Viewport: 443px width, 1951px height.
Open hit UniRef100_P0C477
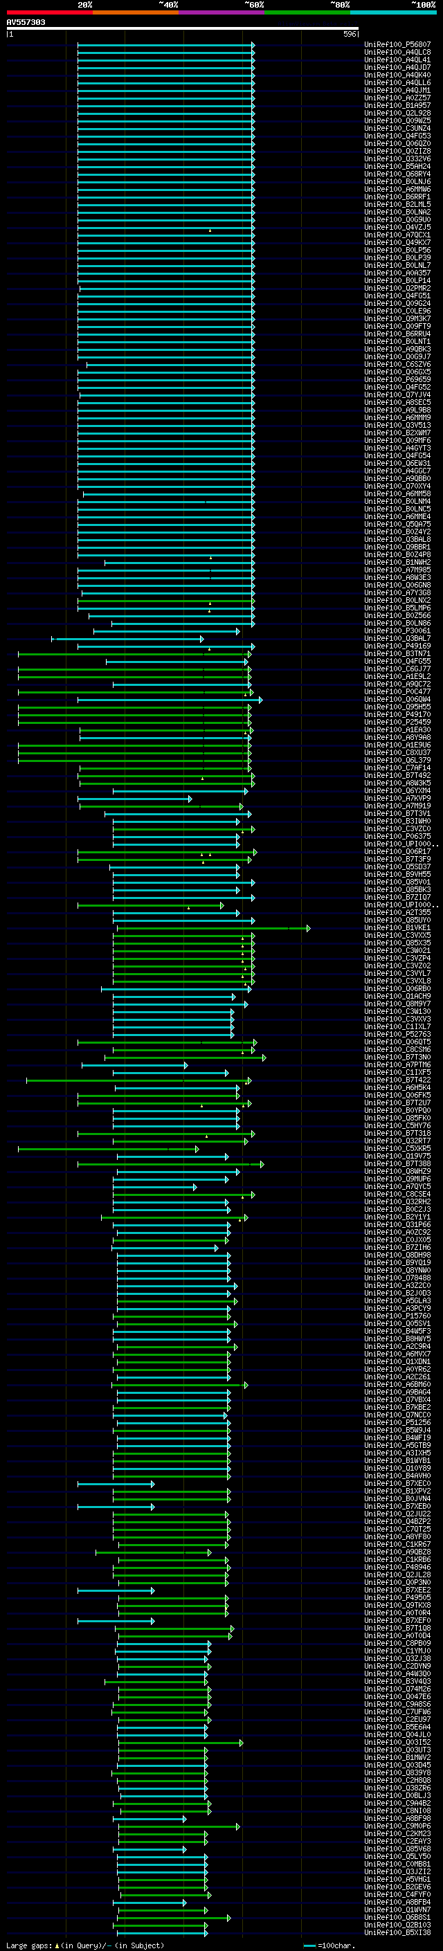(397, 692)
